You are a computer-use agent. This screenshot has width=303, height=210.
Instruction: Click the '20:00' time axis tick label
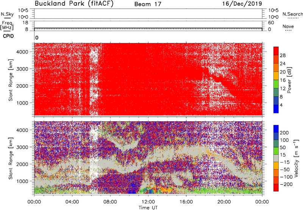224,202
